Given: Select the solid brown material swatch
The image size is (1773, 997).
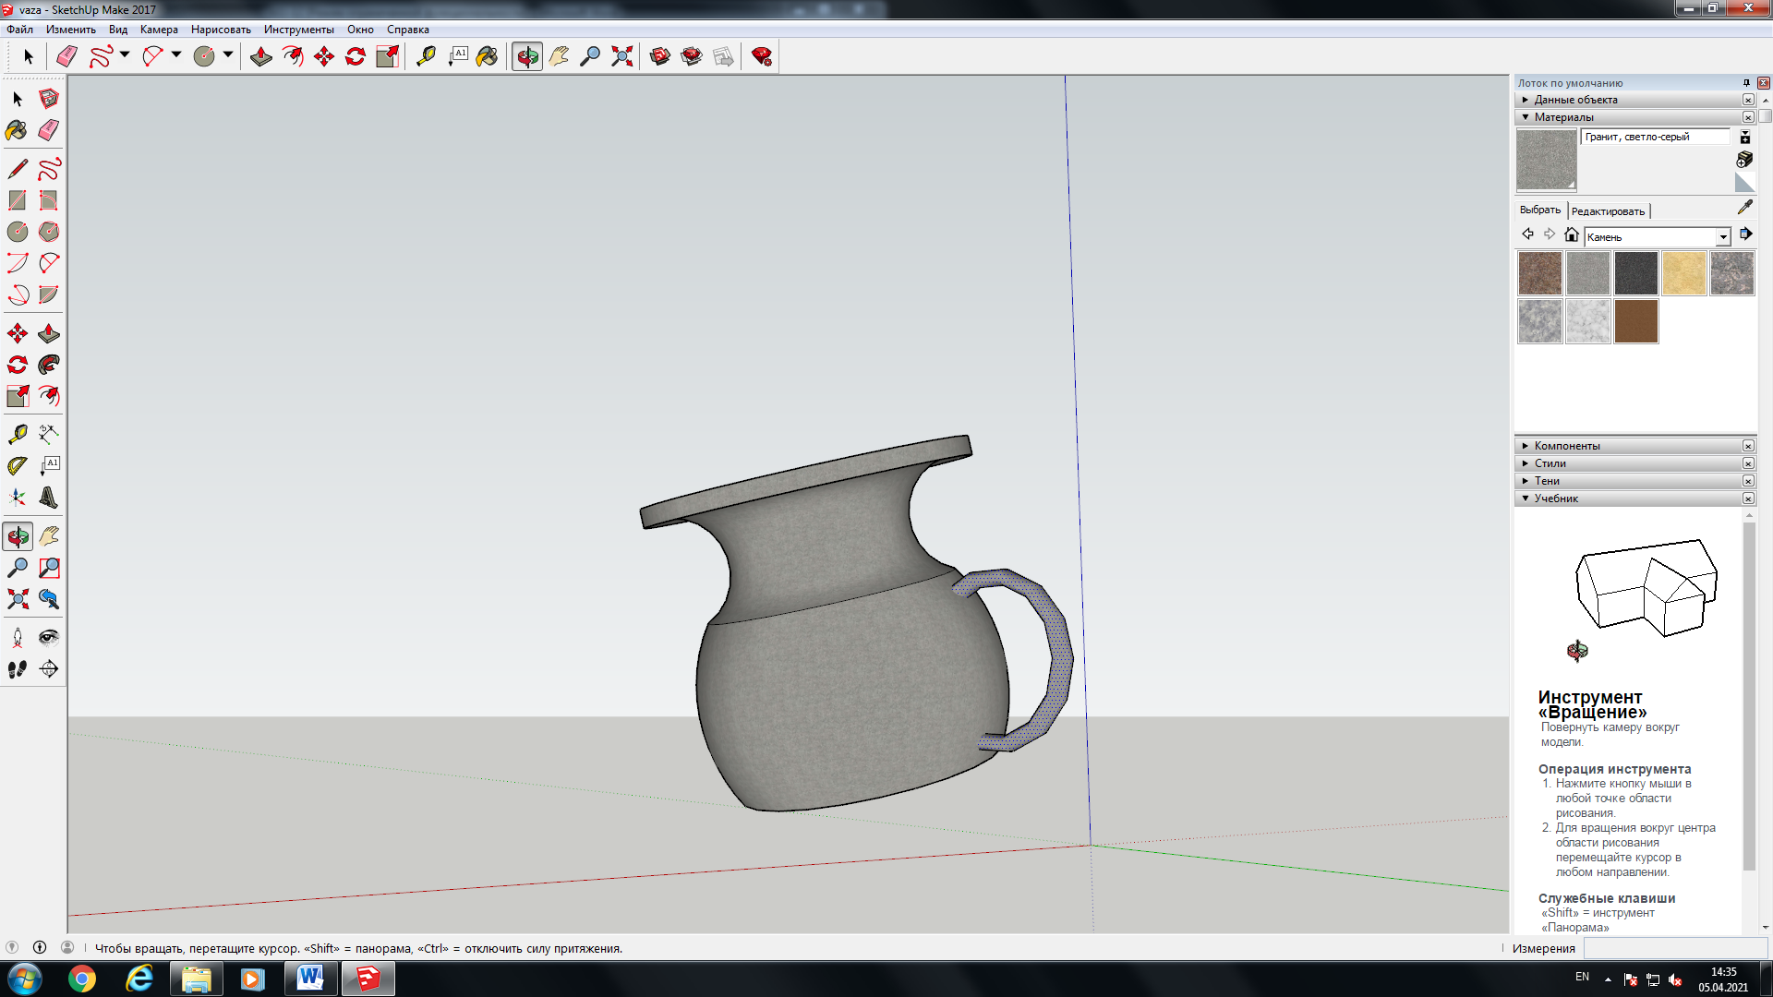Looking at the screenshot, I should (x=1635, y=321).
